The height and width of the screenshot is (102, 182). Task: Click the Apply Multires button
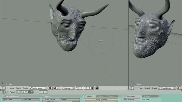click(x=101, y=99)
